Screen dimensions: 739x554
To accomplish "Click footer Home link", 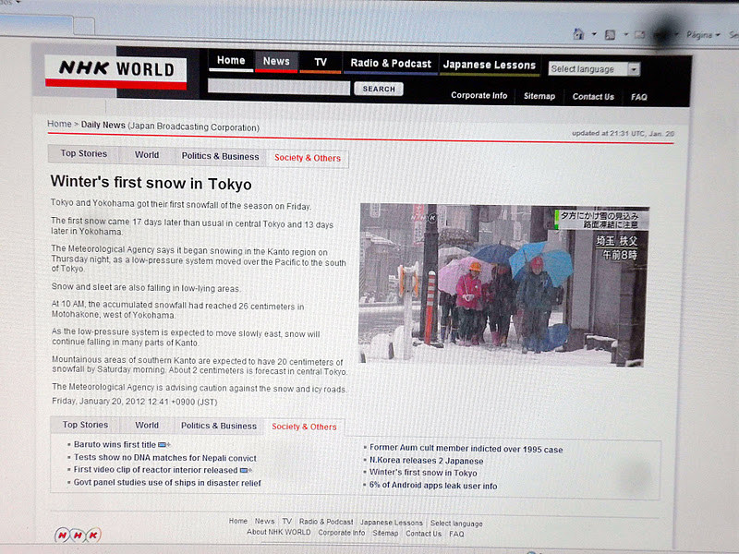I will tap(238, 521).
